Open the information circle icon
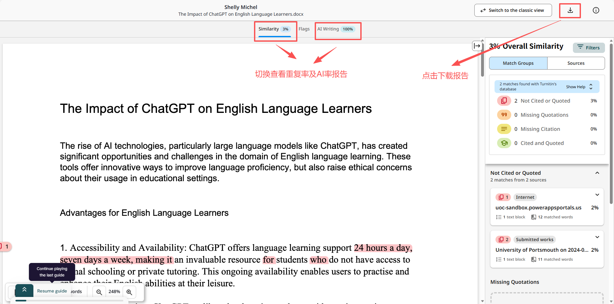The image size is (614, 304). pyautogui.click(x=596, y=10)
